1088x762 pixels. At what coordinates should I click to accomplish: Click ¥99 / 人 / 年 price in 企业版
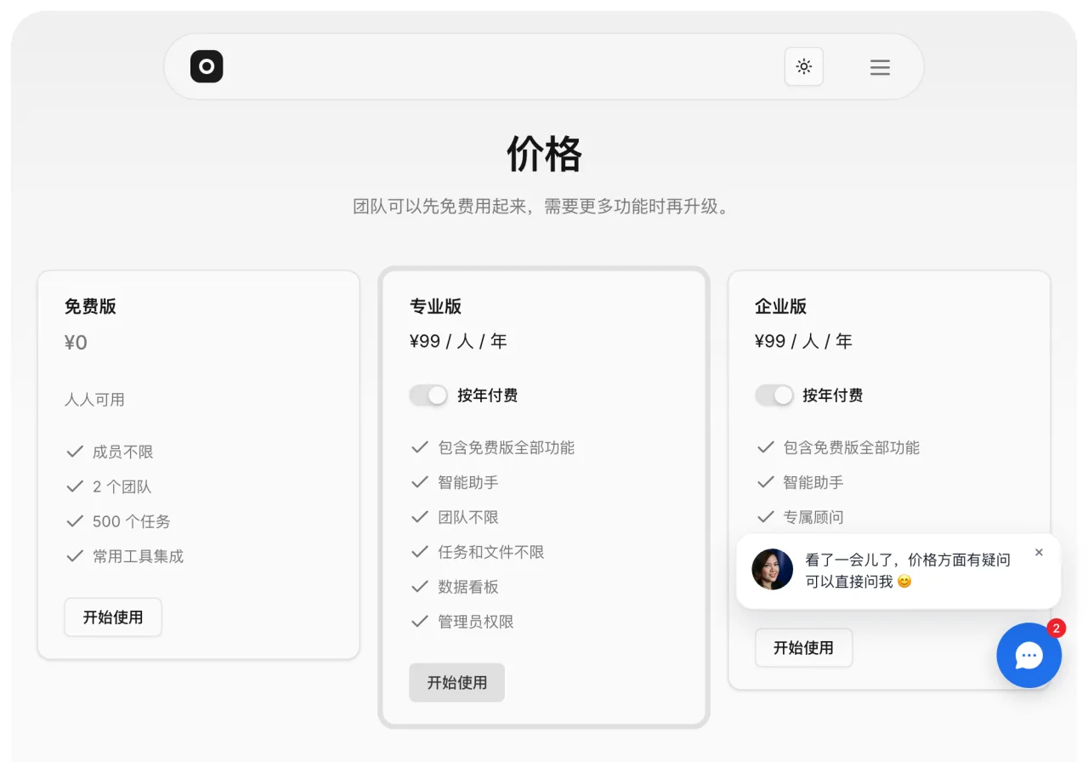pos(803,341)
